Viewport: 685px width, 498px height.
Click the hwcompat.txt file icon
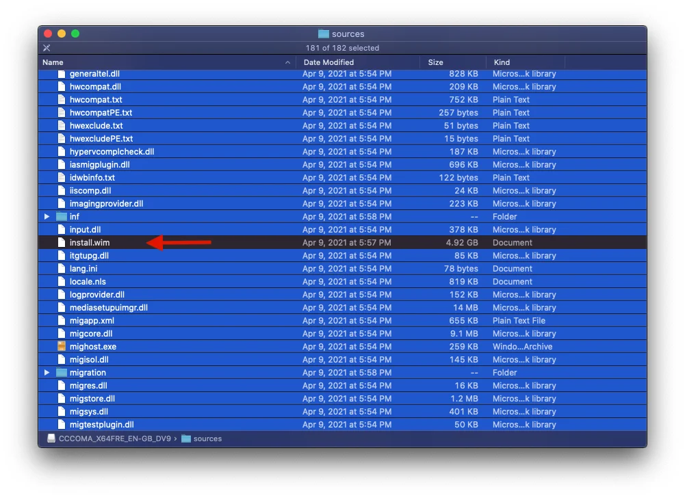click(62, 100)
